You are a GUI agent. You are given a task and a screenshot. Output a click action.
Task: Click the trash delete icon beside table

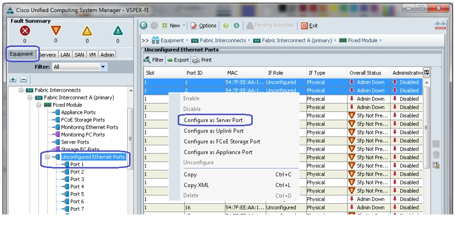[x=436, y=155]
